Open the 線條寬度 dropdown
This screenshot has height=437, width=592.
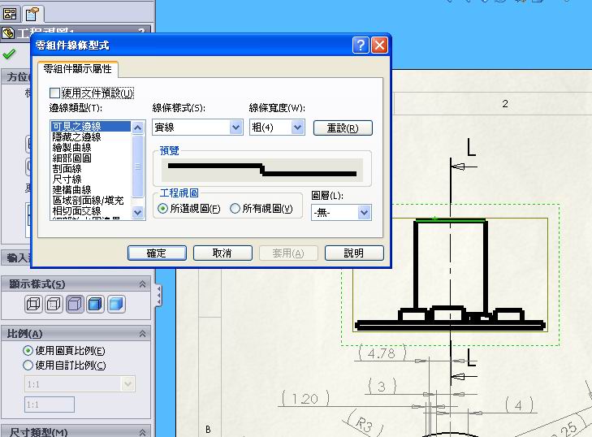point(298,128)
